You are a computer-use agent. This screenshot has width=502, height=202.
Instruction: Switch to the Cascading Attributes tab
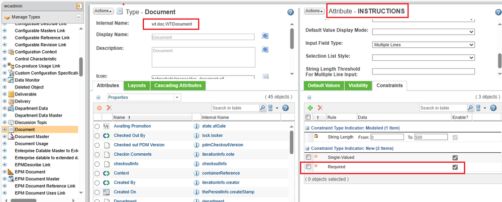pyautogui.click(x=178, y=85)
